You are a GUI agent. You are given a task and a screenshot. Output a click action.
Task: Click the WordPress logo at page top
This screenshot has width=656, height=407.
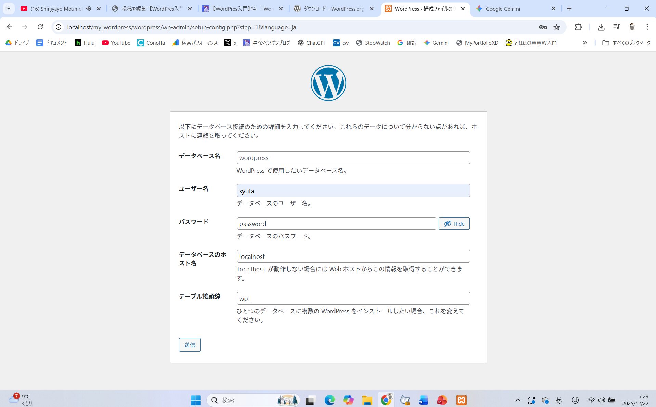(328, 83)
